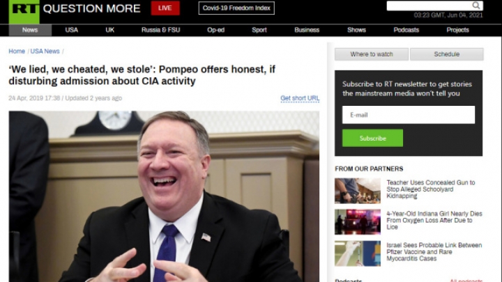502x282 pixels.
Task: Click the USA News breadcrumb link
Action: click(x=45, y=51)
